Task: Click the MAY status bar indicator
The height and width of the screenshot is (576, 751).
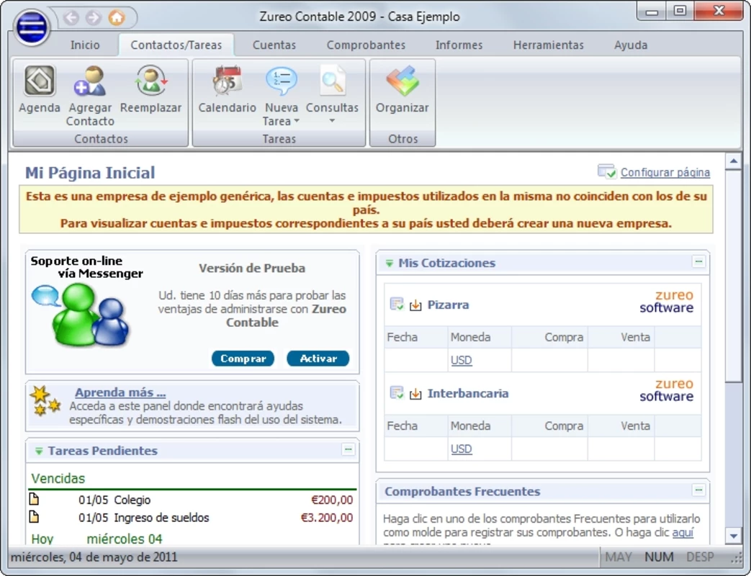Action: pos(619,557)
